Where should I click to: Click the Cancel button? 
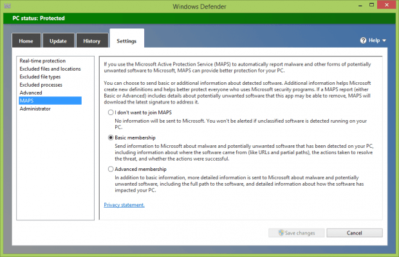click(355, 233)
